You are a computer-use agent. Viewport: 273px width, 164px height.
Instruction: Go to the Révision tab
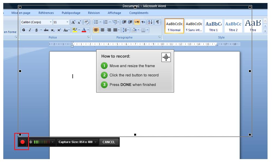tap(94, 13)
